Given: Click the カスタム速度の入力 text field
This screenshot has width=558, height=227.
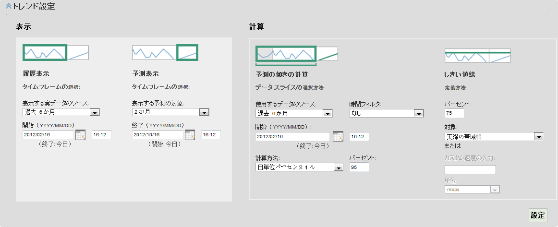Looking at the screenshot, I should point(470,169).
